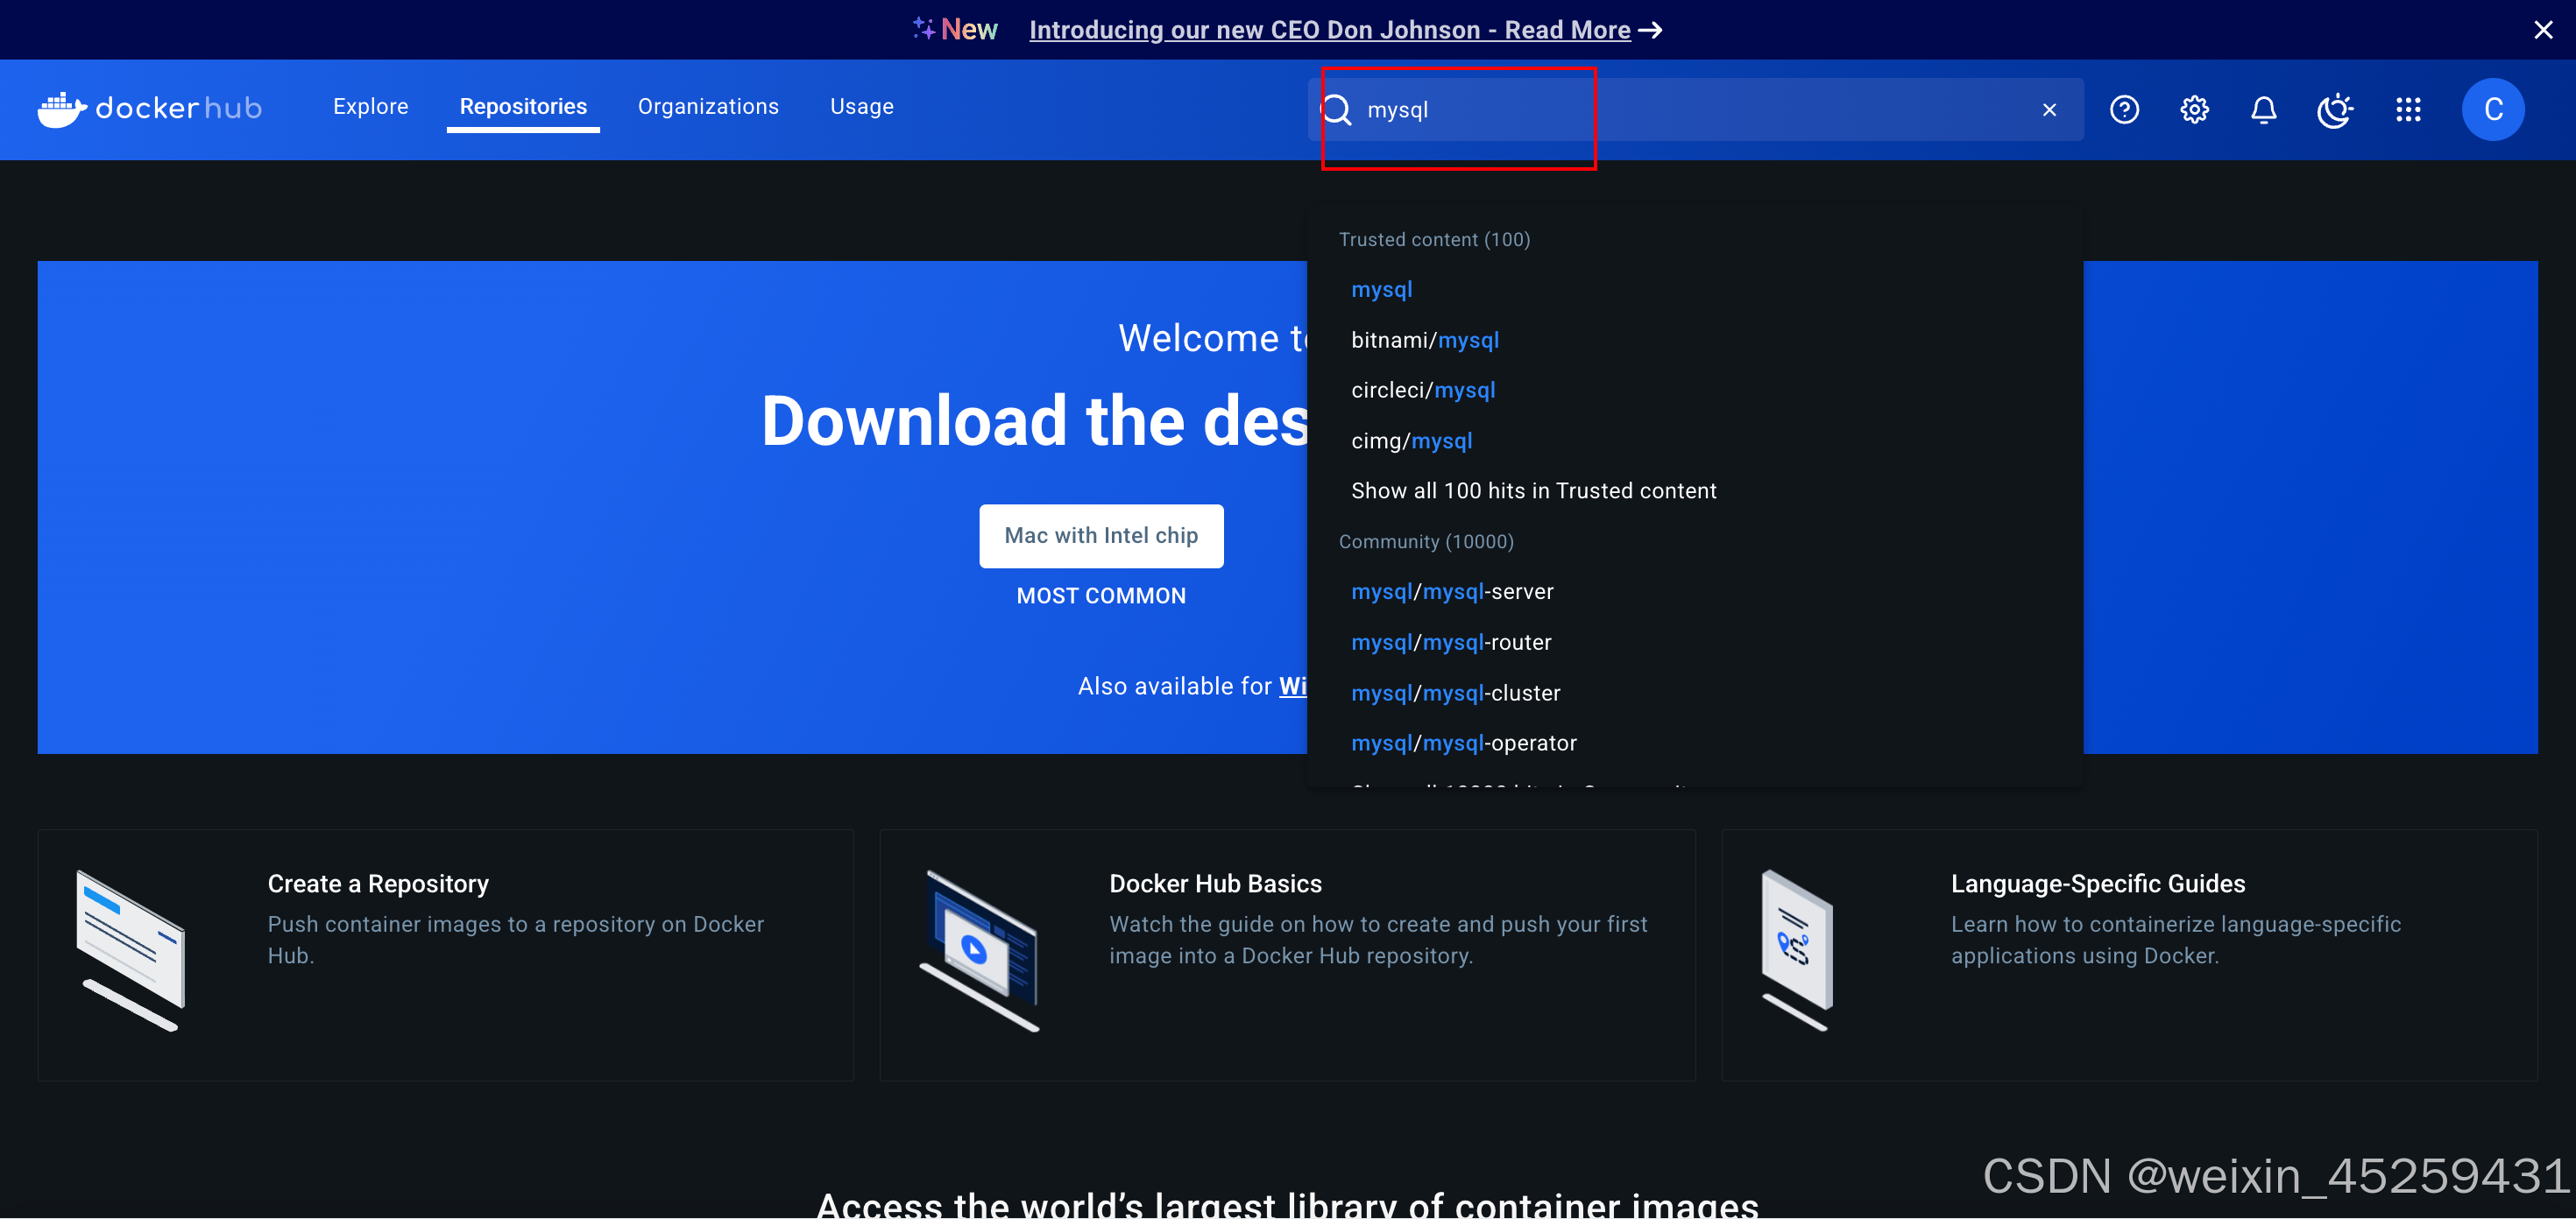Toggle dark mode with the moon icon
Viewport: 2576px width, 1219px height.
[2334, 110]
